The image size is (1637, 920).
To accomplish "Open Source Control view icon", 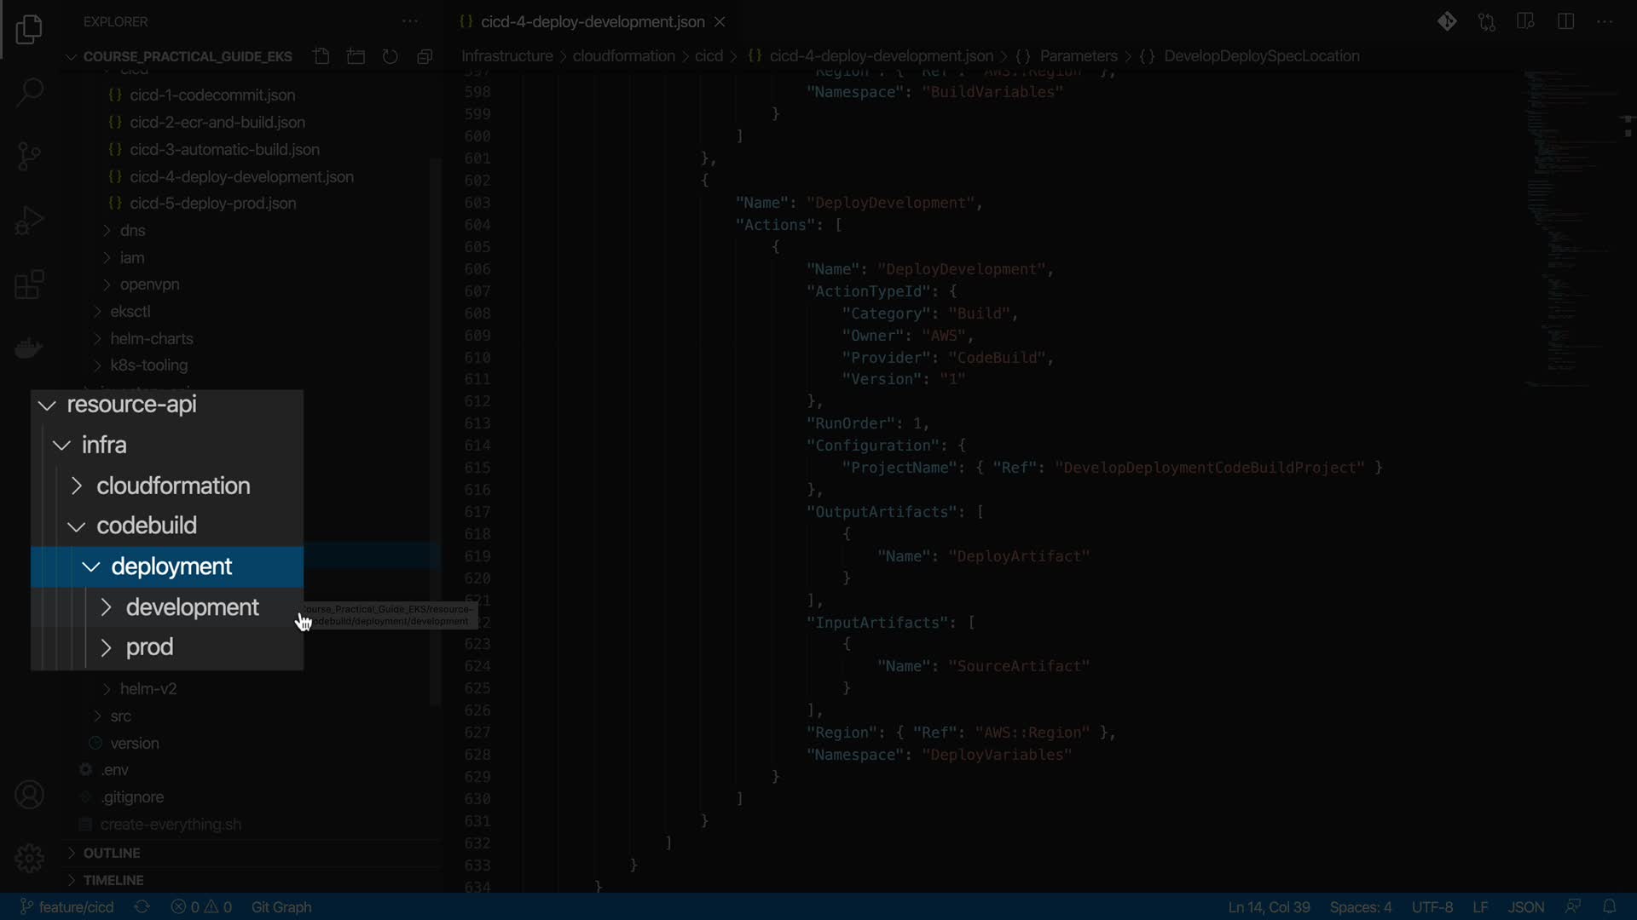I will 29,156.
